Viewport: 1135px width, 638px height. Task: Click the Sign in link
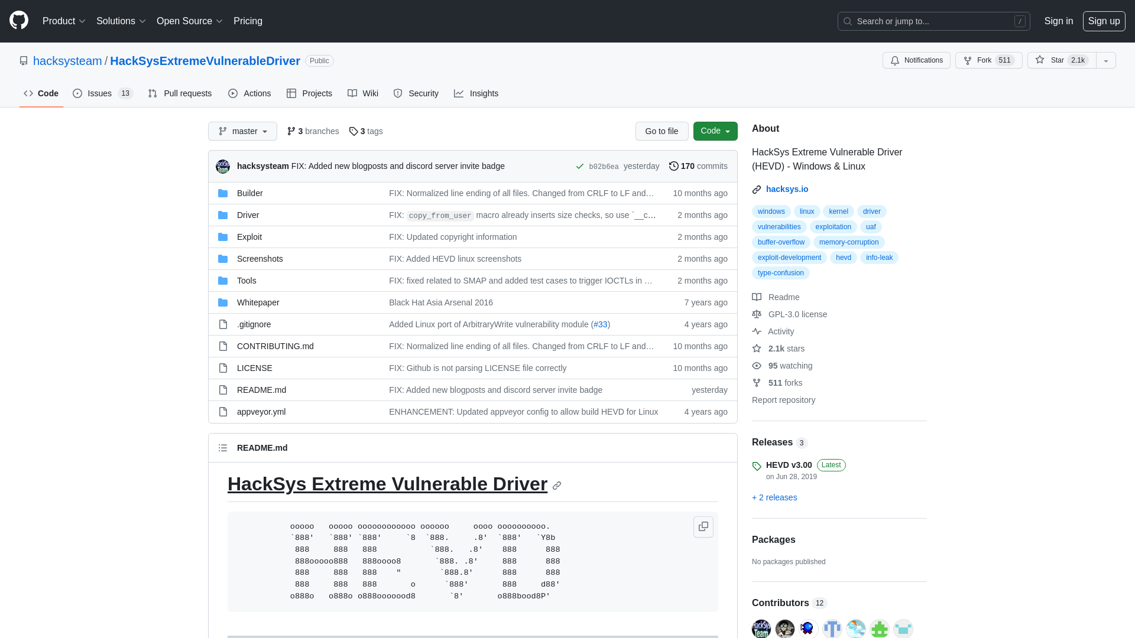[x=1058, y=21]
